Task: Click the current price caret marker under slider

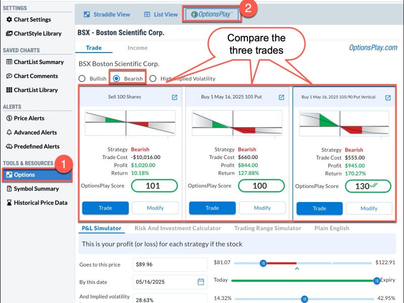Action: [x=297, y=269]
